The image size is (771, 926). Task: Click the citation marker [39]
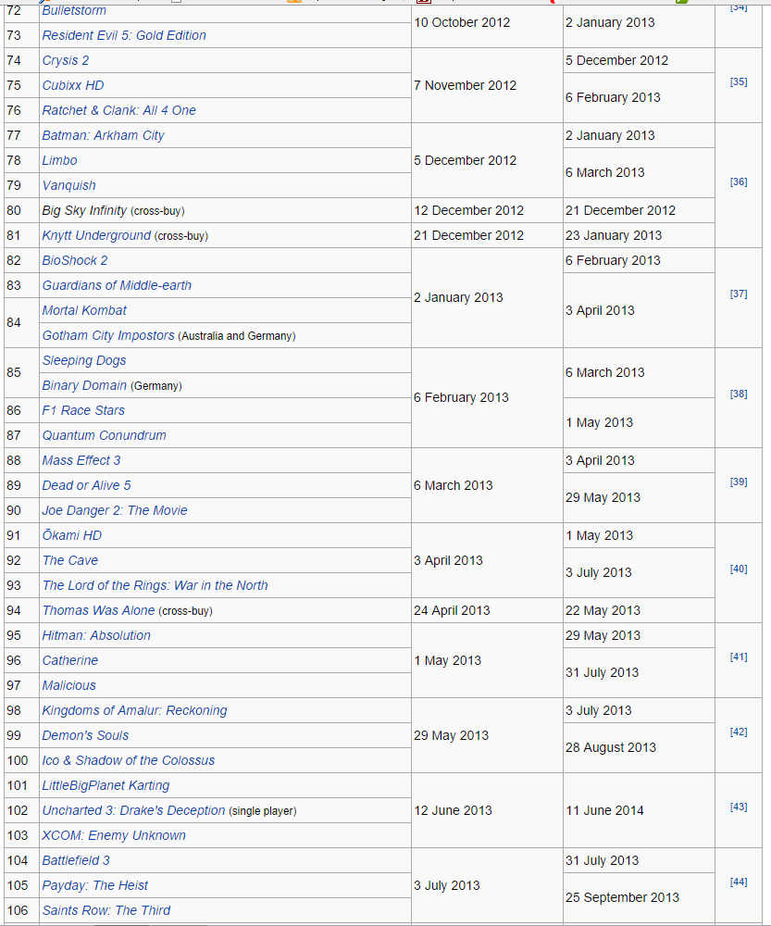[x=739, y=482]
